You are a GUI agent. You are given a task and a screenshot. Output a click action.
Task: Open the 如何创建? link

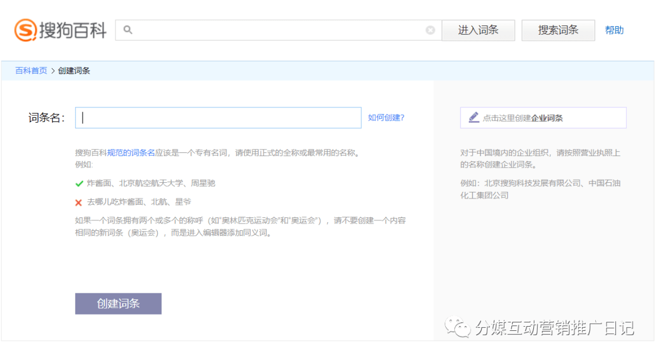pos(386,117)
